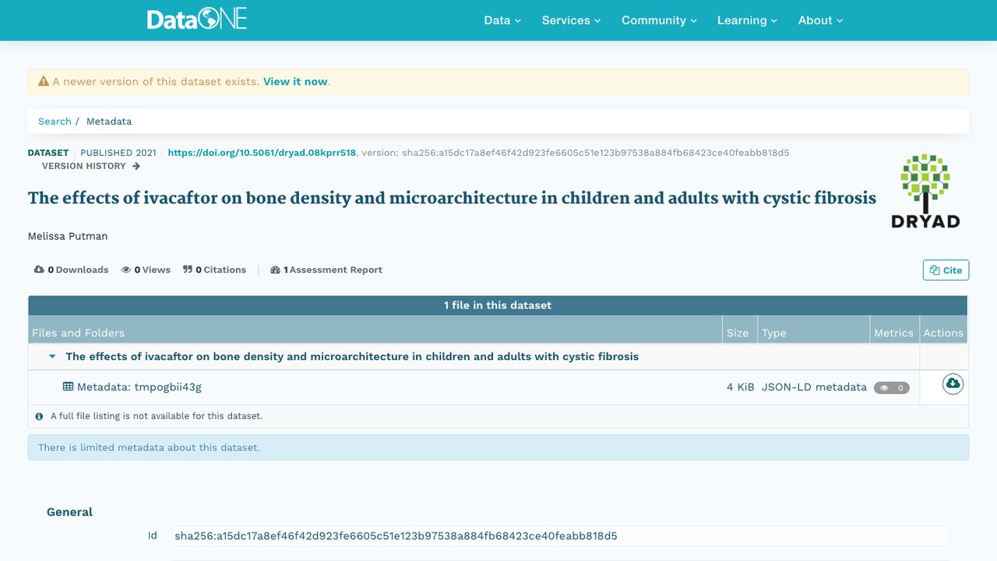The height and width of the screenshot is (561, 997).
Task: Click the download cloud icon for metadata file
Action: point(953,384)
